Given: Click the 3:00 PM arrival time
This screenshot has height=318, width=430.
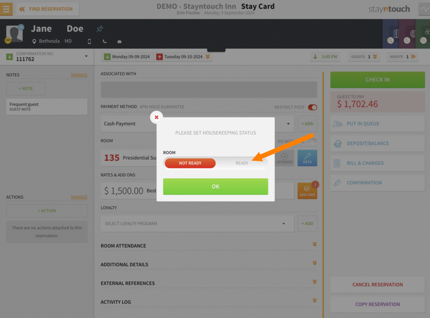Looking at the screenshot, I should (325, 57).
